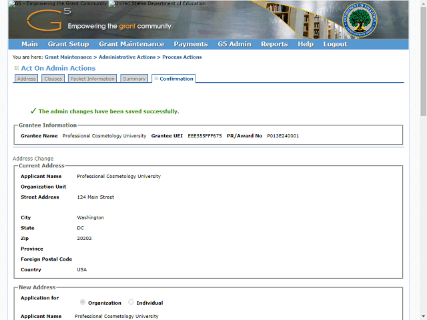Select the Organization radio button

click(83, 302)
